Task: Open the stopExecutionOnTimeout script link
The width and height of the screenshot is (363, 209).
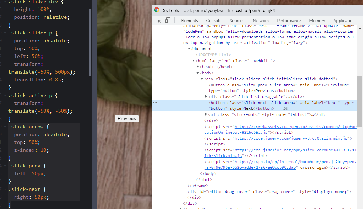Action: click(x=280, y=129)
